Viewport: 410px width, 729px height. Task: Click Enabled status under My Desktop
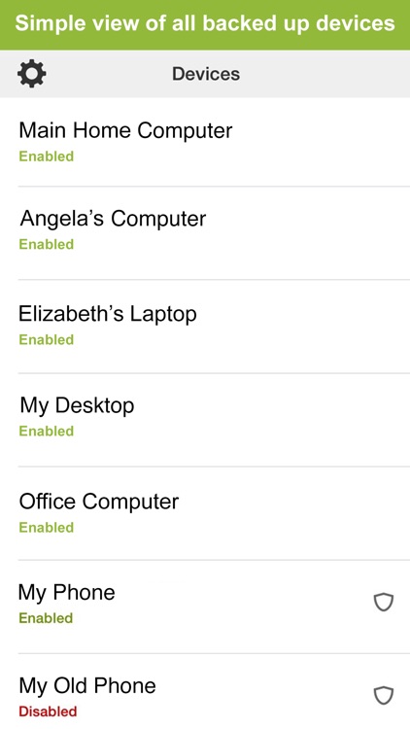point(46,431)
